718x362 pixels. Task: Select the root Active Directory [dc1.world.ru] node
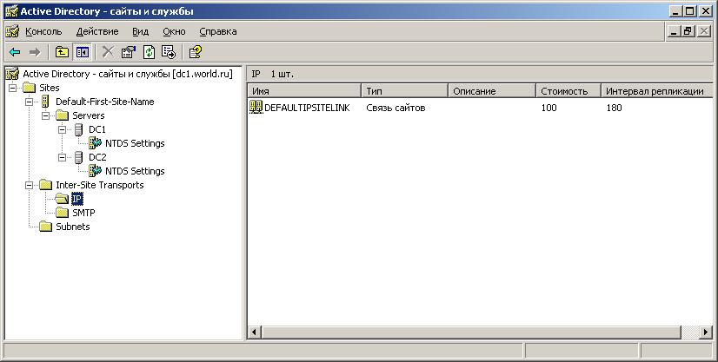point(128,74)
